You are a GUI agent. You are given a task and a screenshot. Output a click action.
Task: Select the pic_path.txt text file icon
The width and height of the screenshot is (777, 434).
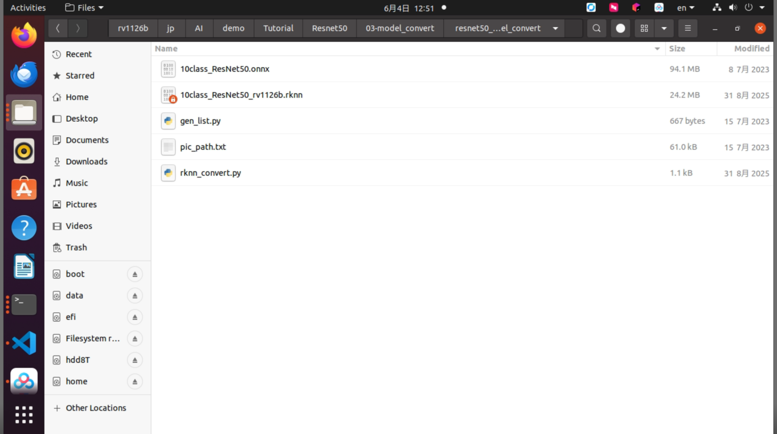tap(168, 147)
